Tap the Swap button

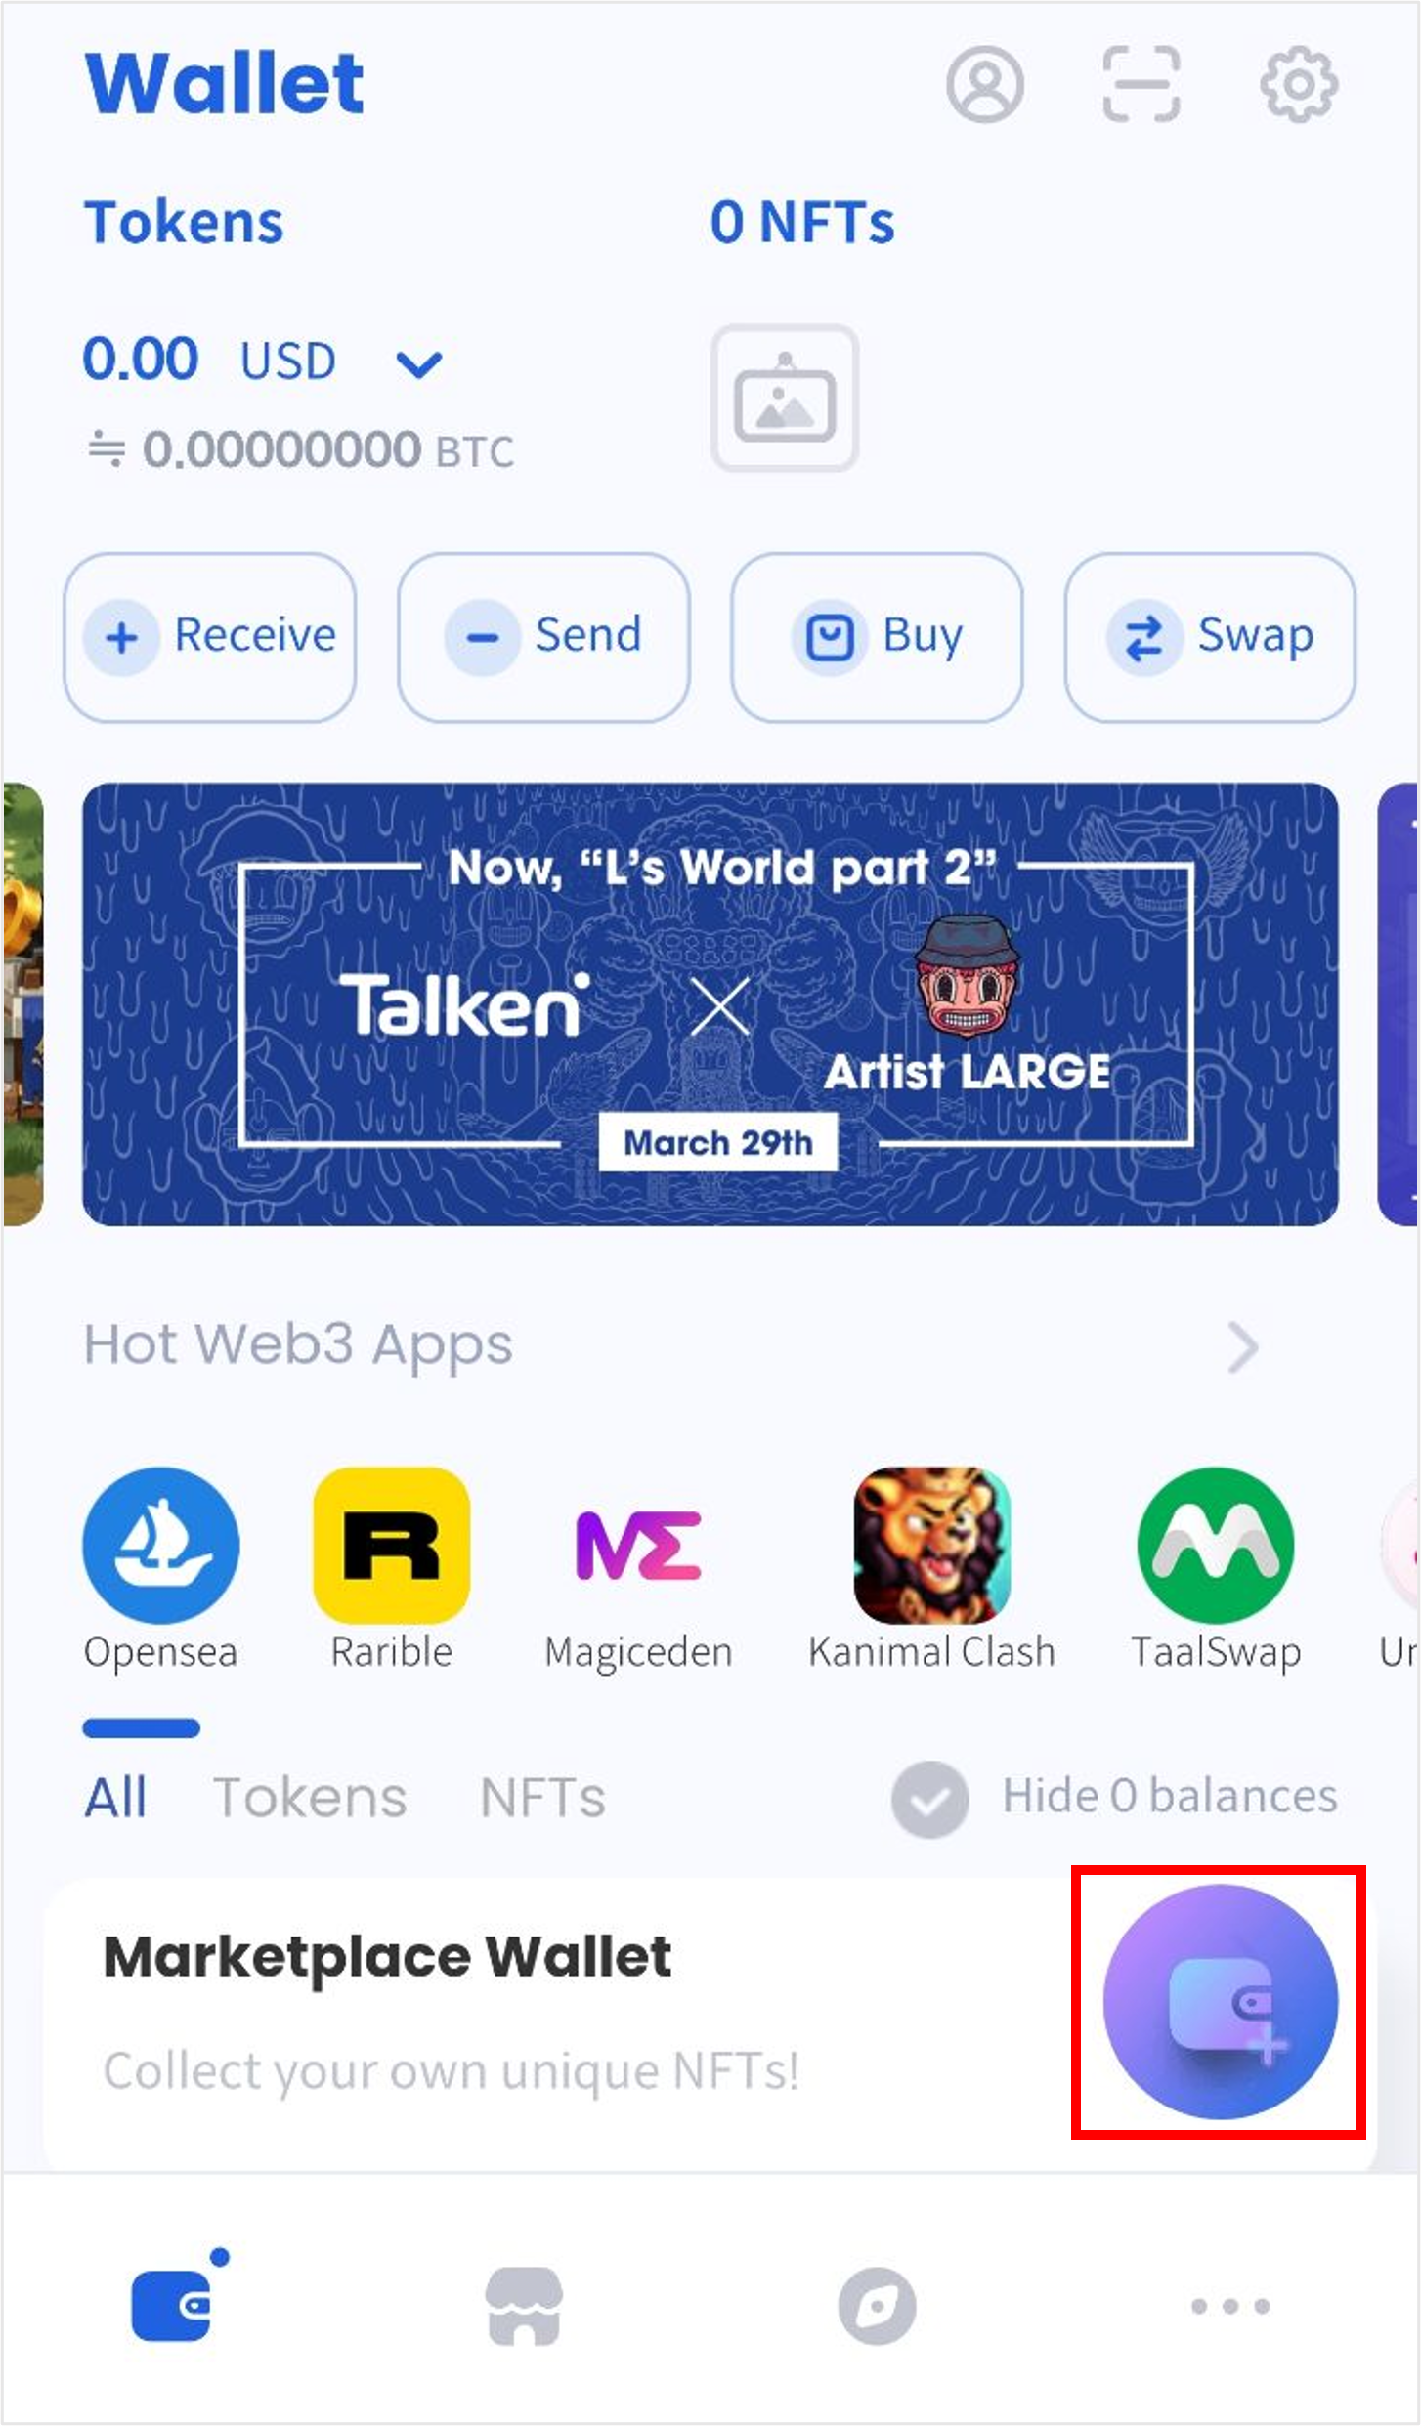(x=1210, y=637)
